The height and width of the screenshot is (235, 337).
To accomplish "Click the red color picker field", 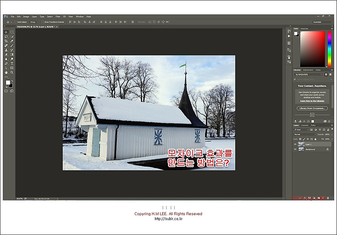I will (x=312, y=49).
